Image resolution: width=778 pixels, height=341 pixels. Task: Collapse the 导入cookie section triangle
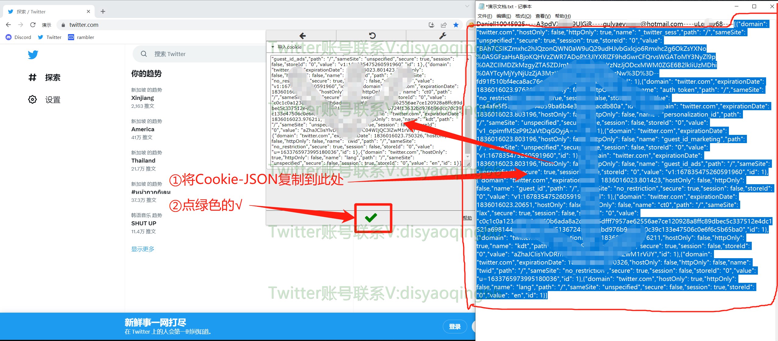click(x=273, y=47)
